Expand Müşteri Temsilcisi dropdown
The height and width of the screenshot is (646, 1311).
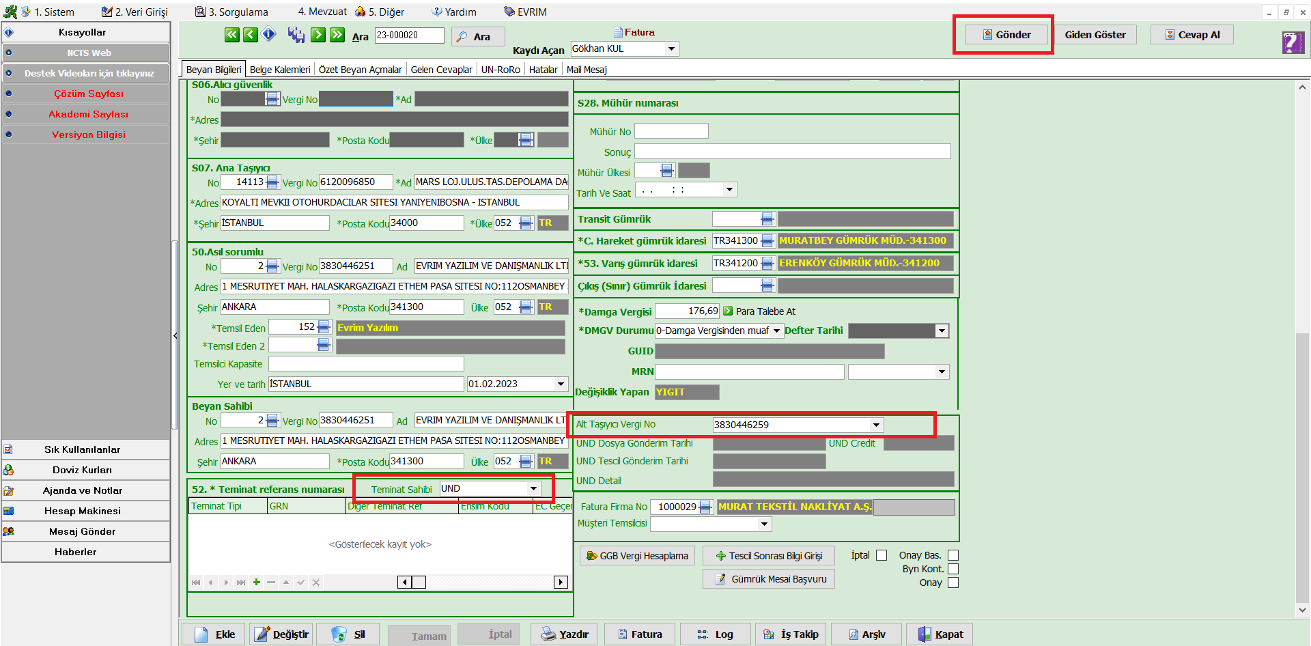pos(764,524)
